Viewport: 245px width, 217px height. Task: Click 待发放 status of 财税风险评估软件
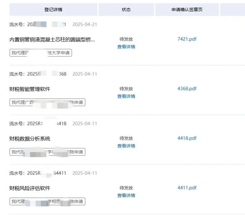point(126,188)
